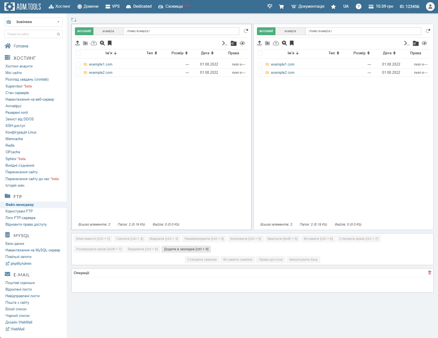Toggle hidden files eye icon in left panel
Screen dimensions: 438x338
click(x=242, y=43)
